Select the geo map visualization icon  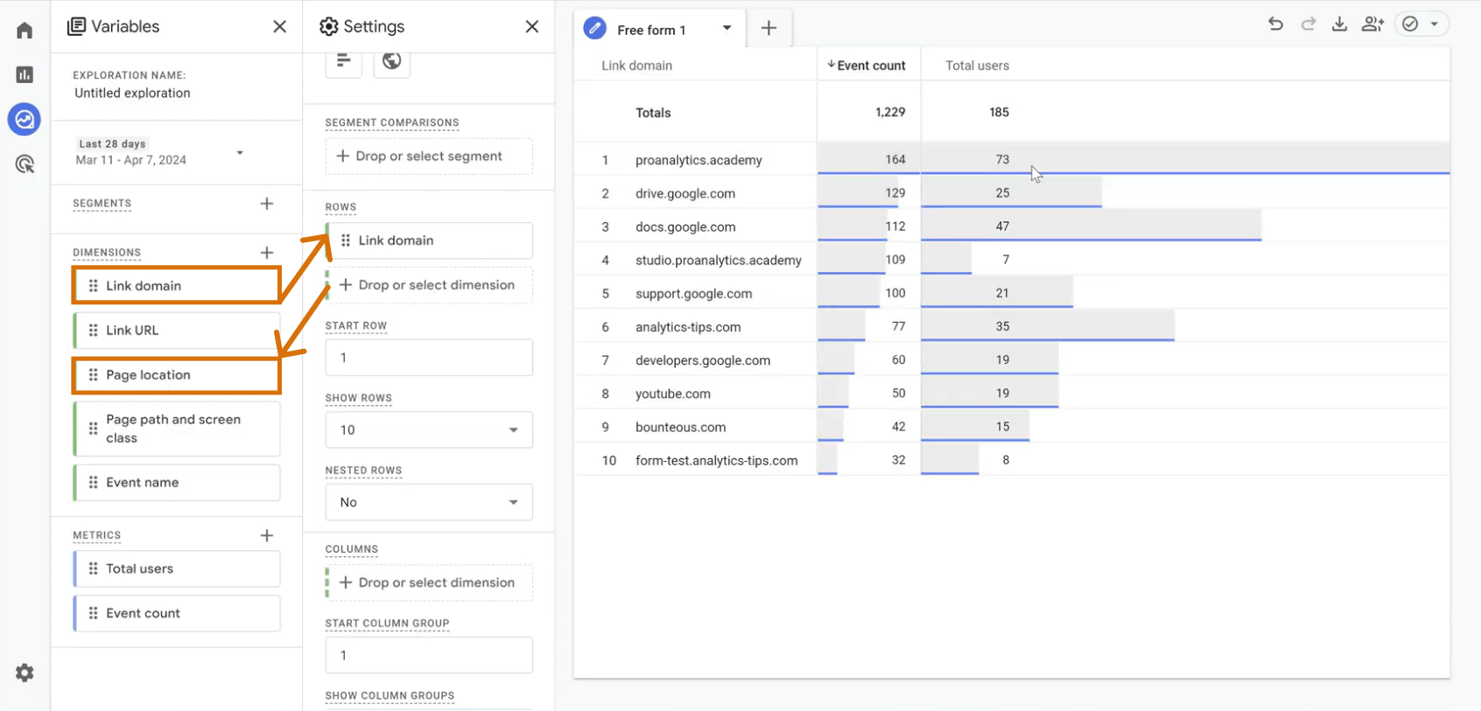click(x=392, y=60)
